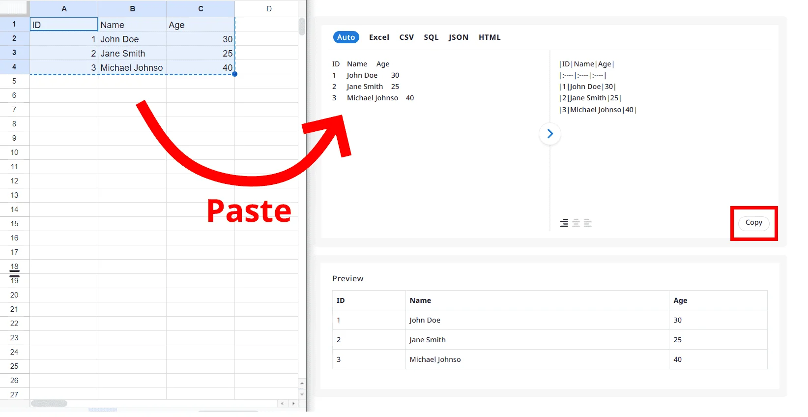Click the horizontal scrollbar left arrow
The width and height of the screenshot is (808, 417).
point(282,403)
